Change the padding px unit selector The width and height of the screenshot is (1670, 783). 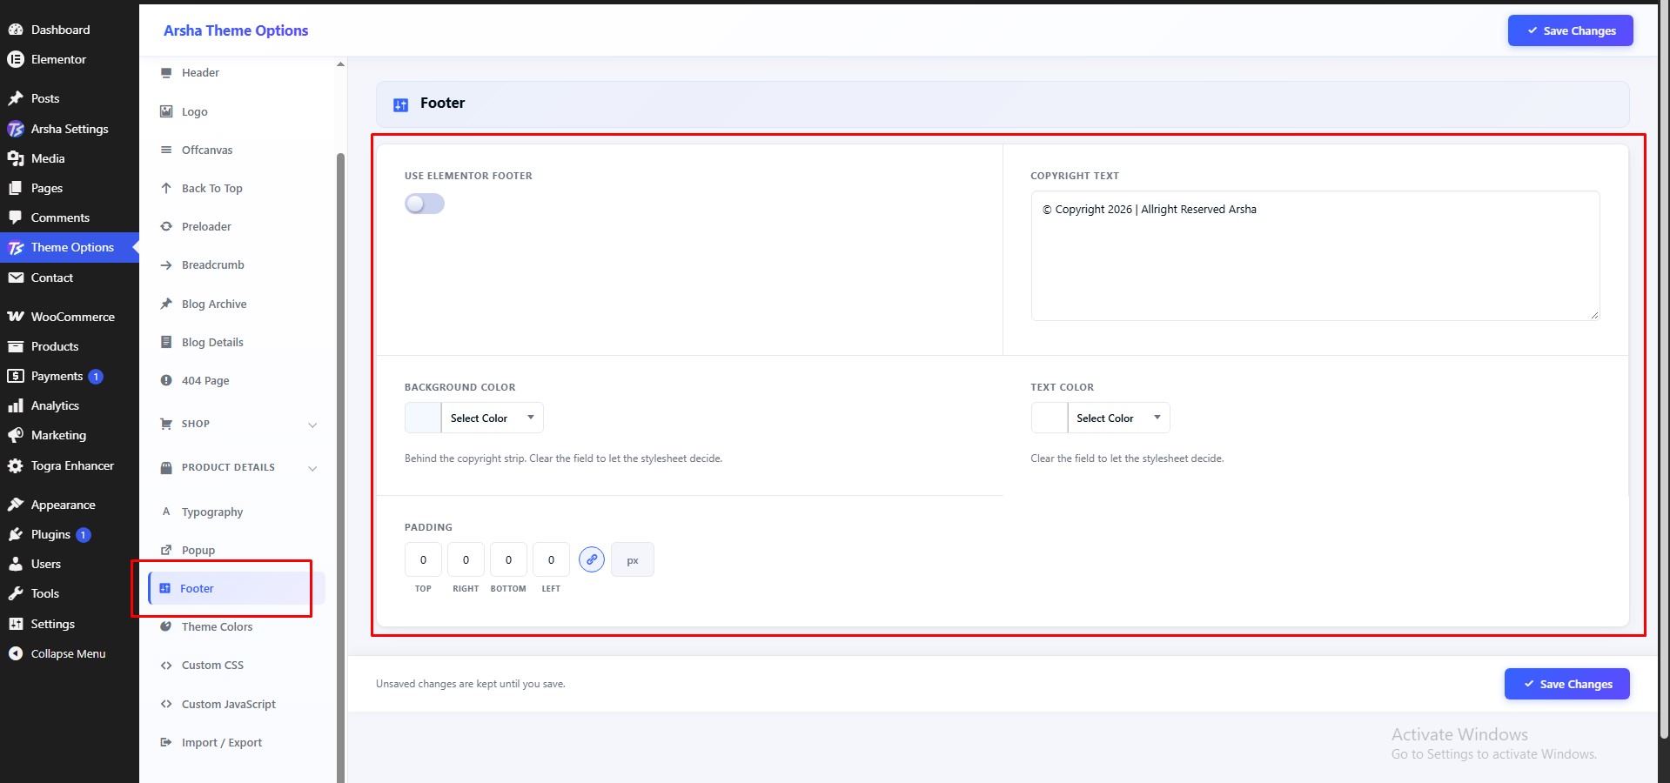(633, 560)
